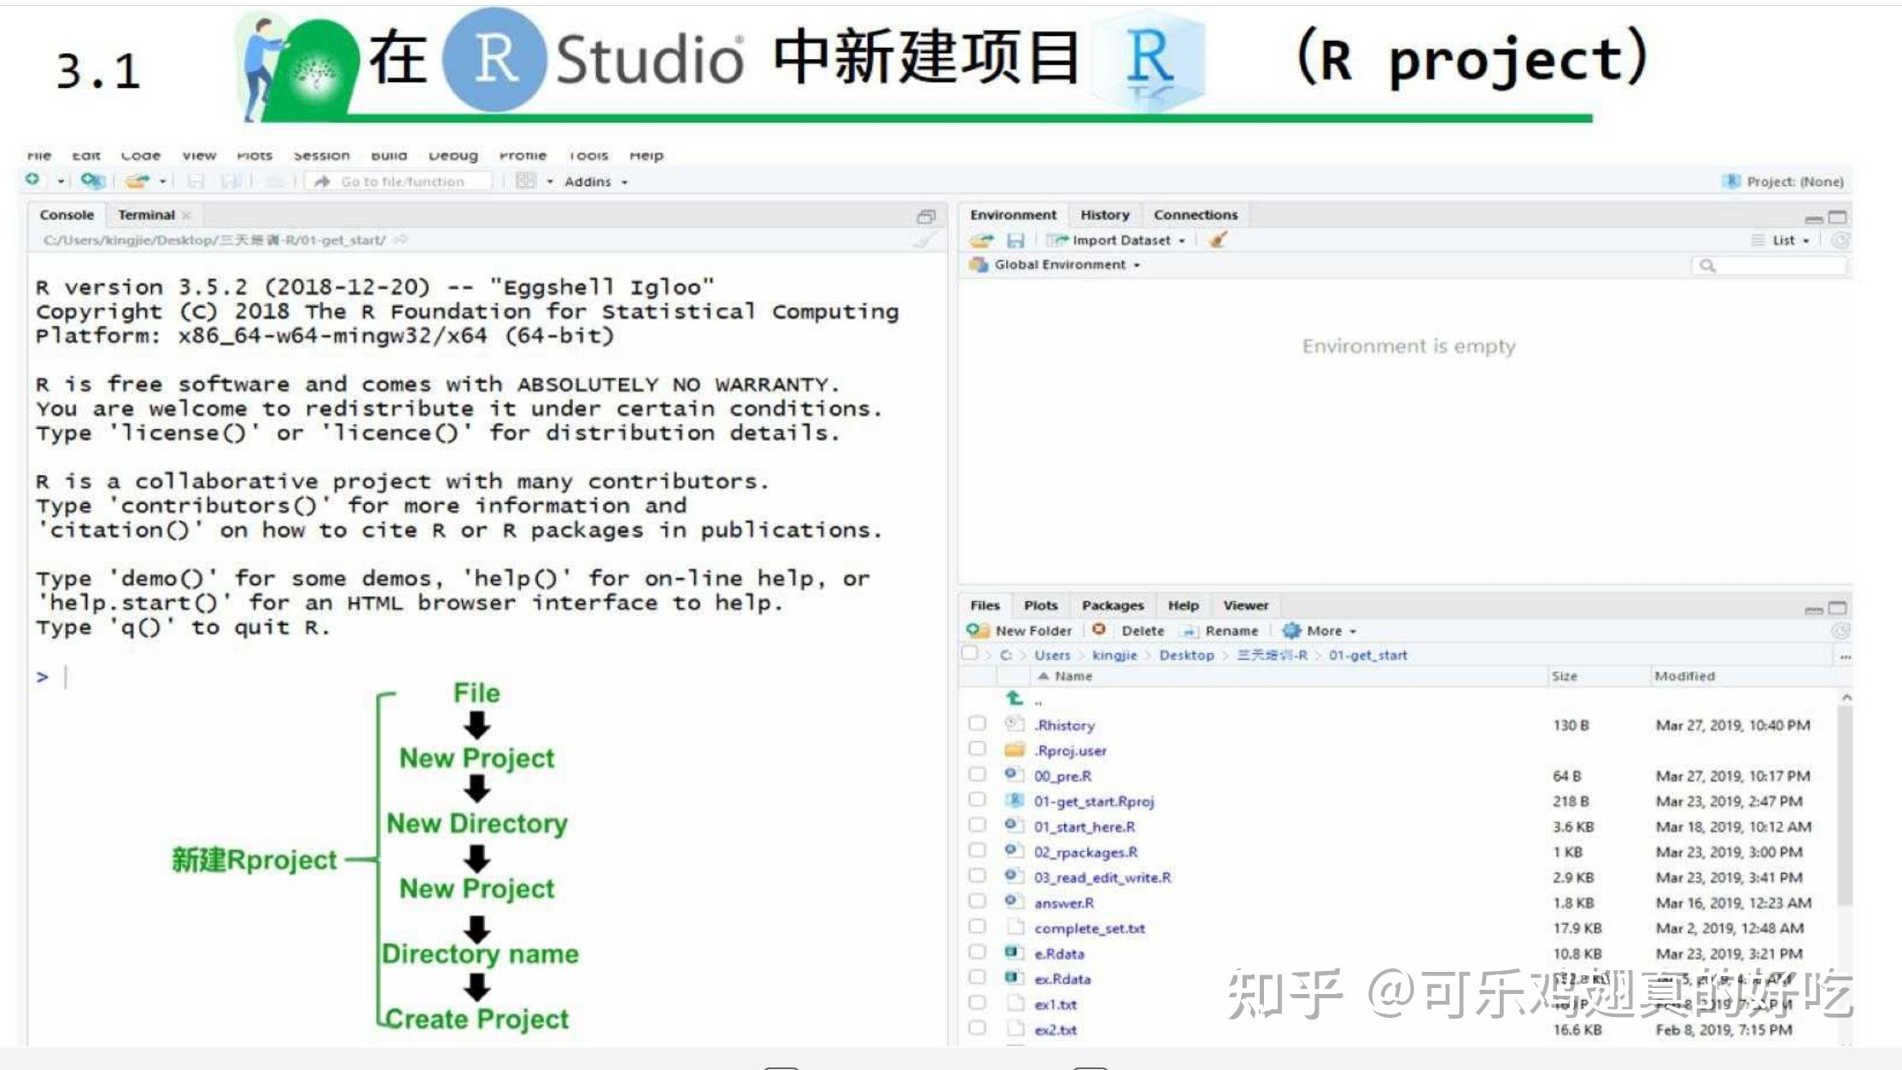Click the Environment search box
Viewport: 1902px width, 1070px height.
(1768, 266)
